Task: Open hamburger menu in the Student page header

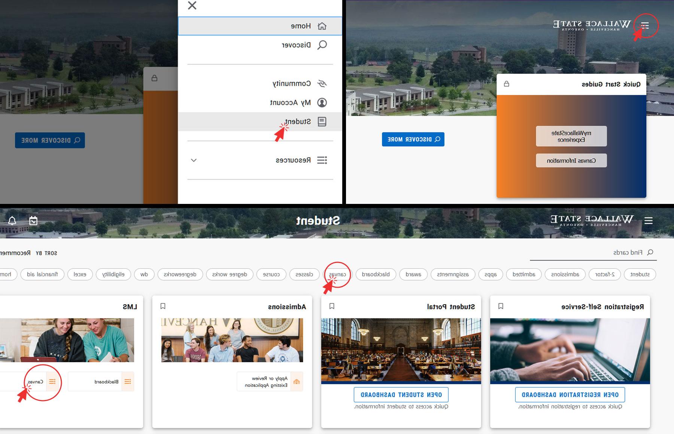Action: (x=649, y=221)
